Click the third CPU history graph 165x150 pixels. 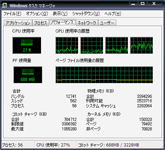pyautogui.click(x=117, y=45)
